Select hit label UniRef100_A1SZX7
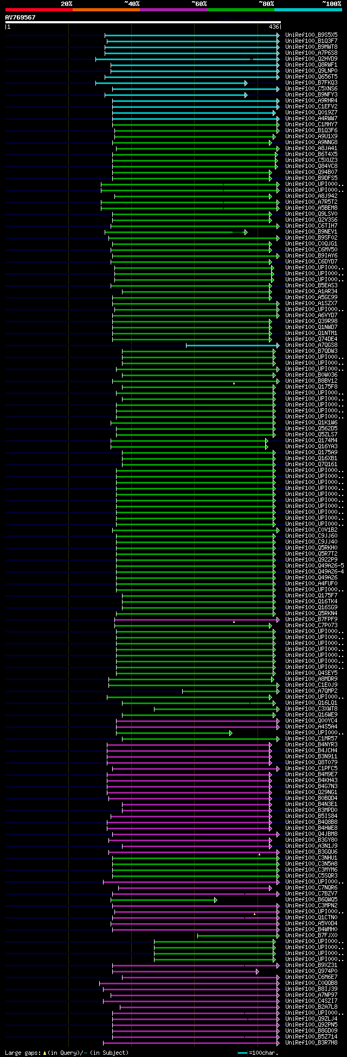 [x=311, y=303]
